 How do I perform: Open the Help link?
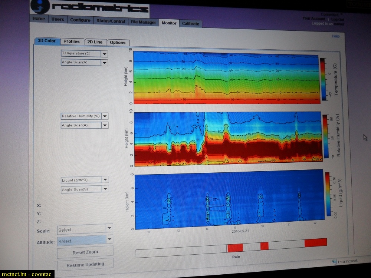[x=335, y=36]
